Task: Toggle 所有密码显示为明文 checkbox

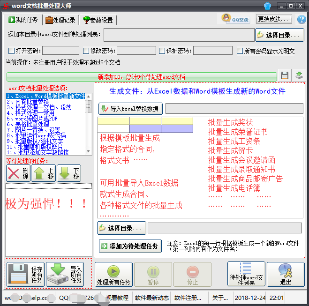Action: pyautogui.click(x=240, y=51)
